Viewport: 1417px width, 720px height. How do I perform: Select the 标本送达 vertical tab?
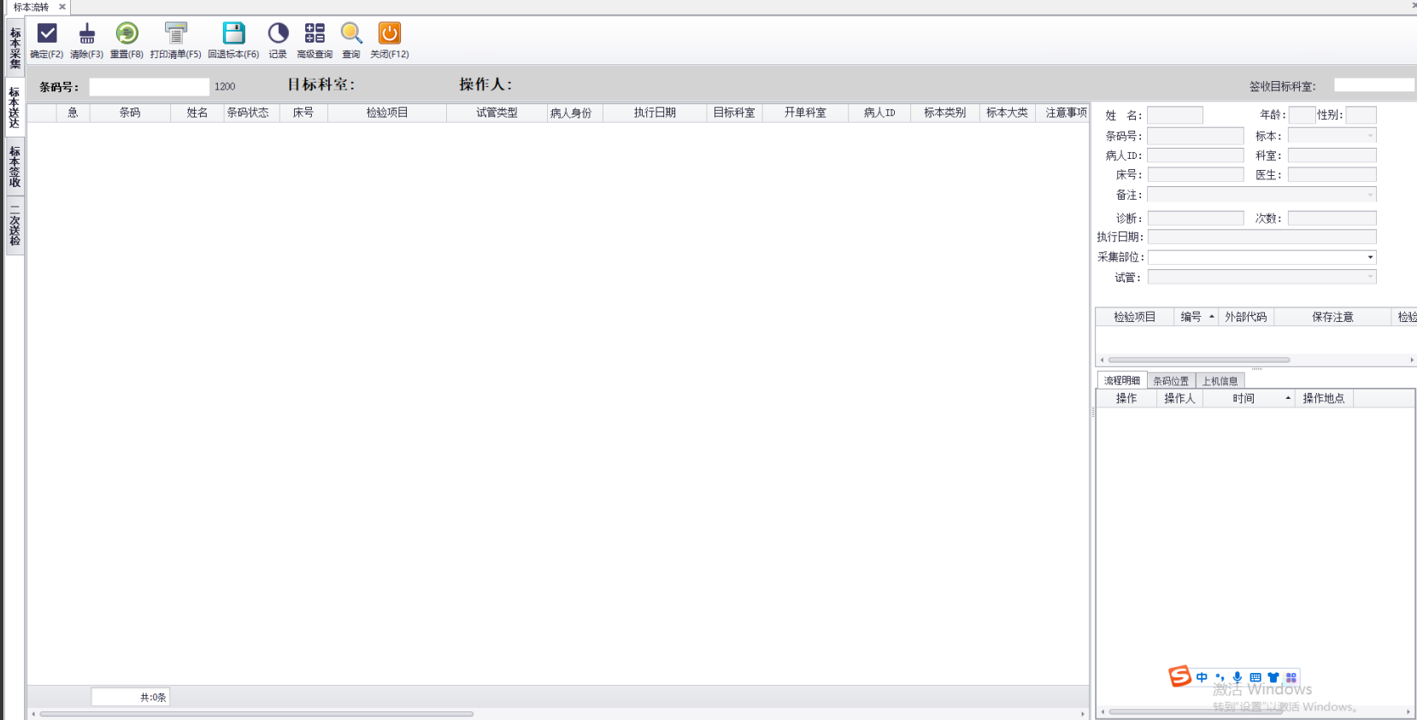[15, 108]
